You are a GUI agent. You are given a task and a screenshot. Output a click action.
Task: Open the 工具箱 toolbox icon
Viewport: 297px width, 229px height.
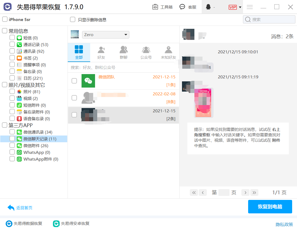pyautogui.click(x=155, y=7)
